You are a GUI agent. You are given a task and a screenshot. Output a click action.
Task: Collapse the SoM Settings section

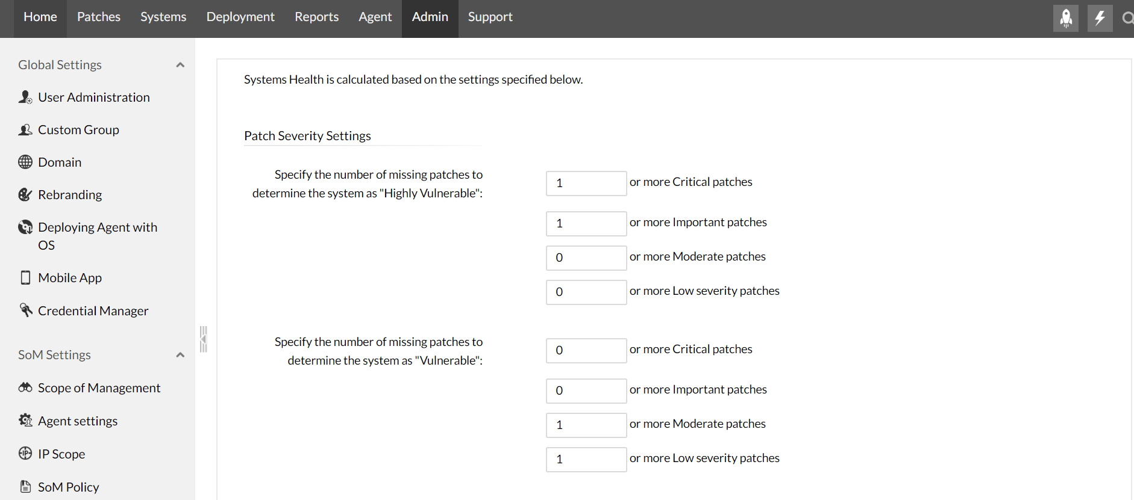tap(180, 355)
